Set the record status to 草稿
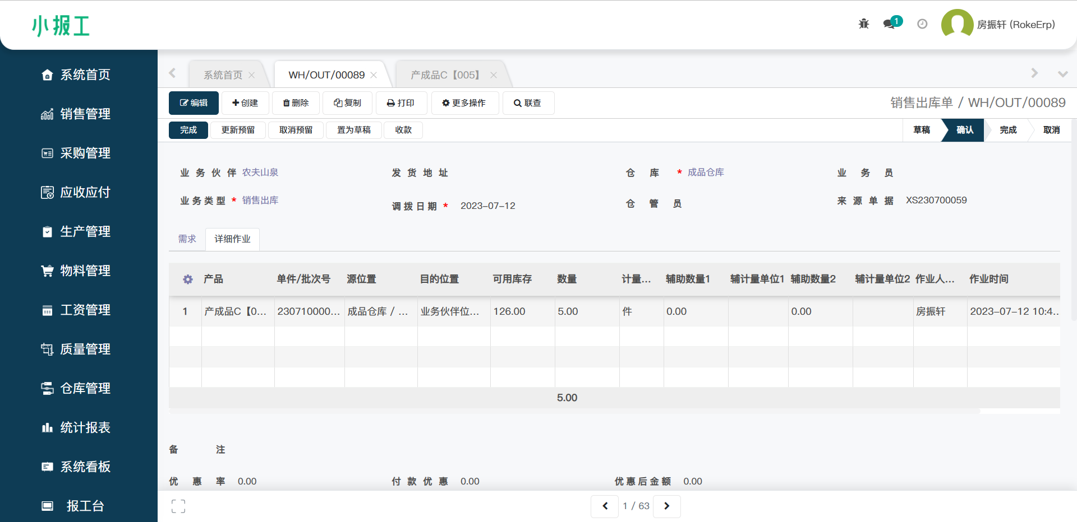 (x=922, y=130)
